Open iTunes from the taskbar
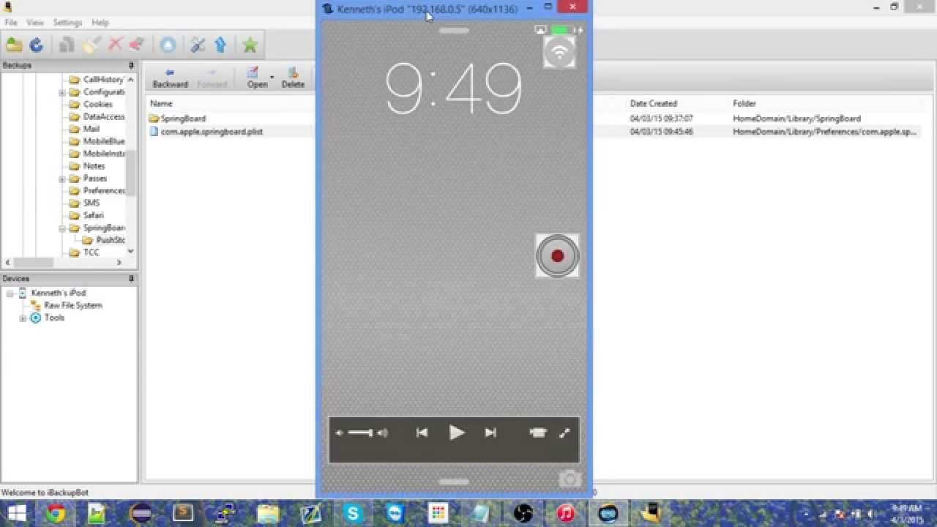 (x=565, y=514)
